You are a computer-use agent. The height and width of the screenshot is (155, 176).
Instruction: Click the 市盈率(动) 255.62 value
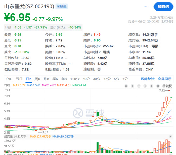click(108, 46)
